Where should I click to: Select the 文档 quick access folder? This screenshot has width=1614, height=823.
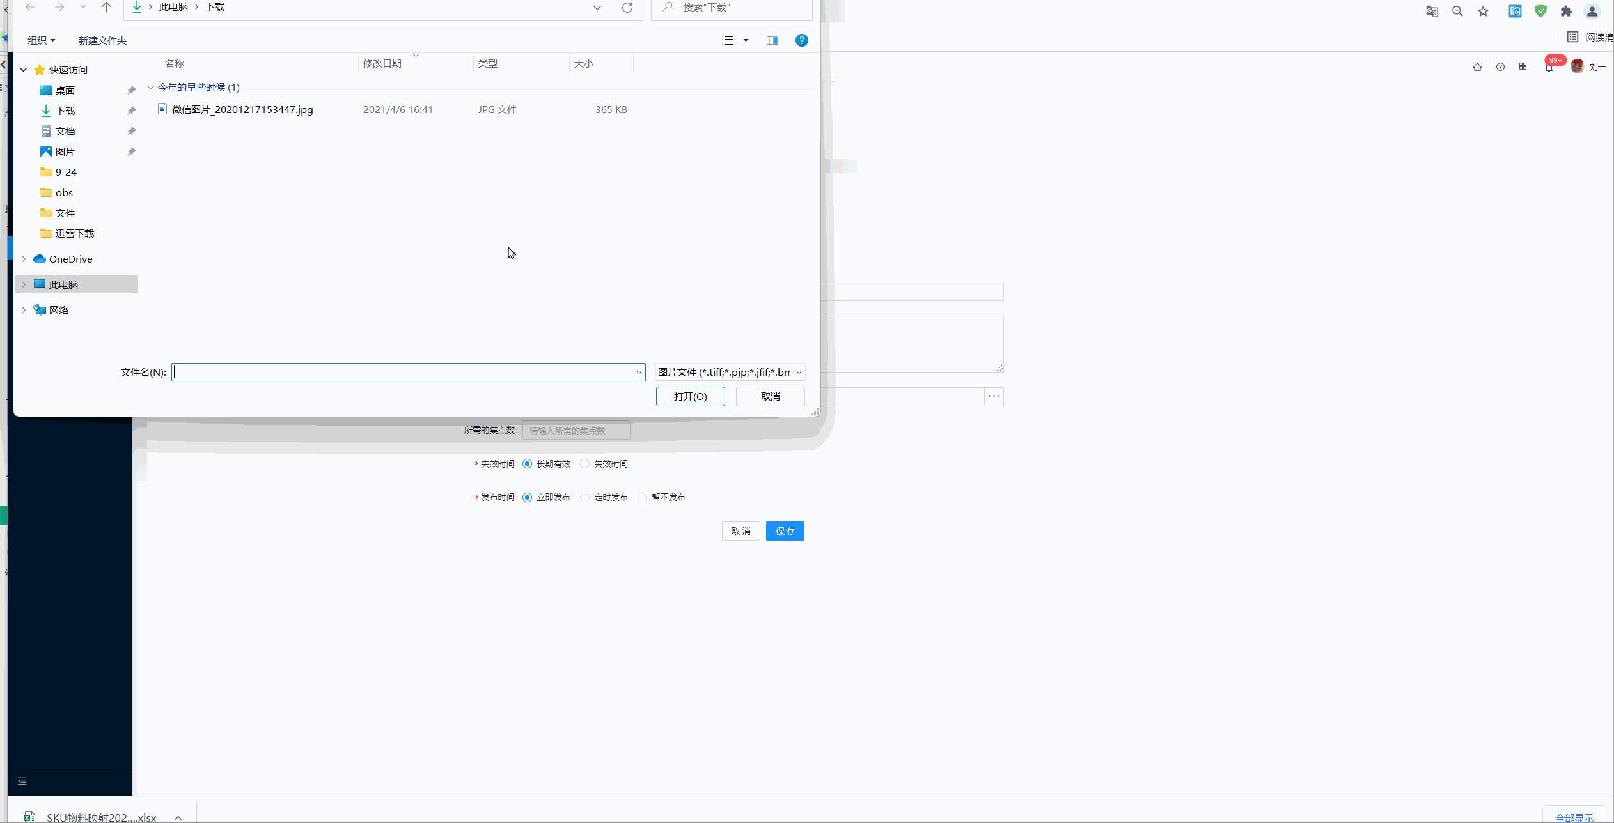(65, 131)
